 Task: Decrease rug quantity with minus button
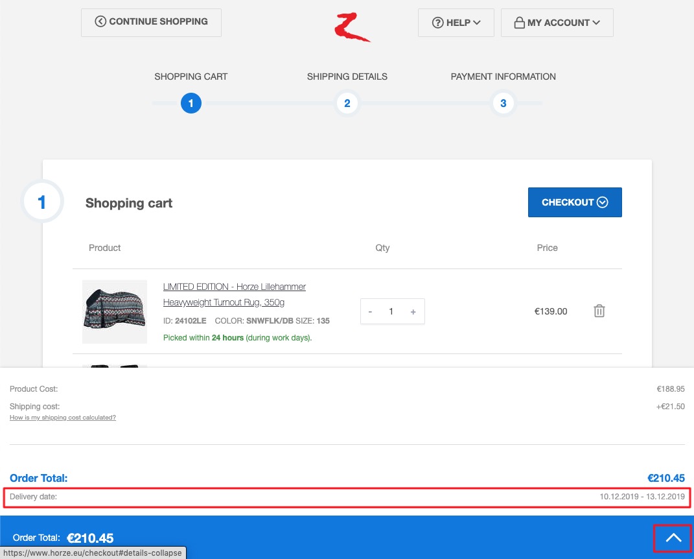pos(370,312)
